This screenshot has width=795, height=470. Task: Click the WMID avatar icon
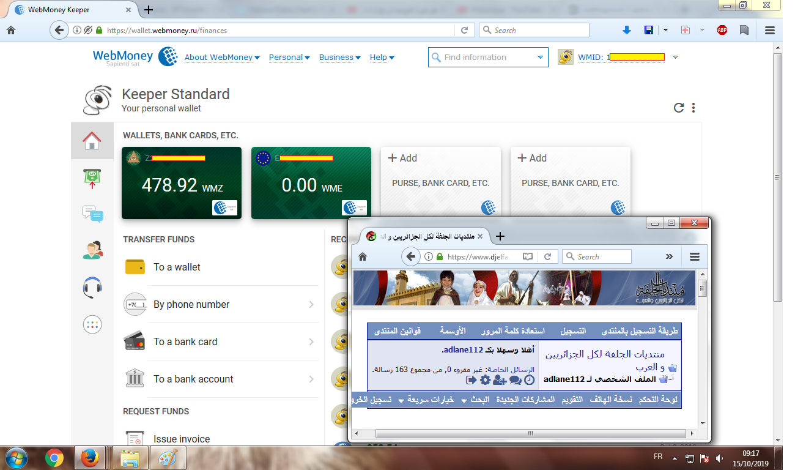point(566,57)
